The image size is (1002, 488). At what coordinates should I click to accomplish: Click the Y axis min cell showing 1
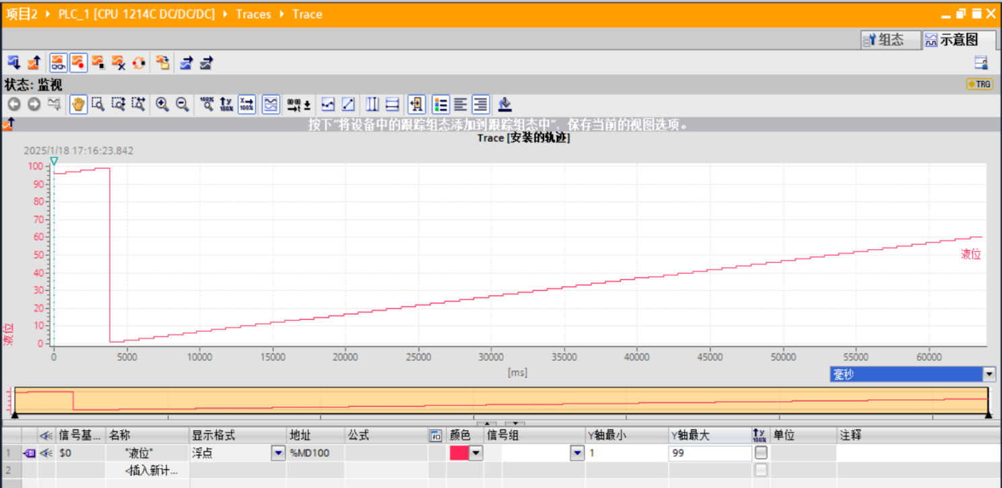click(x=627, y=453)
